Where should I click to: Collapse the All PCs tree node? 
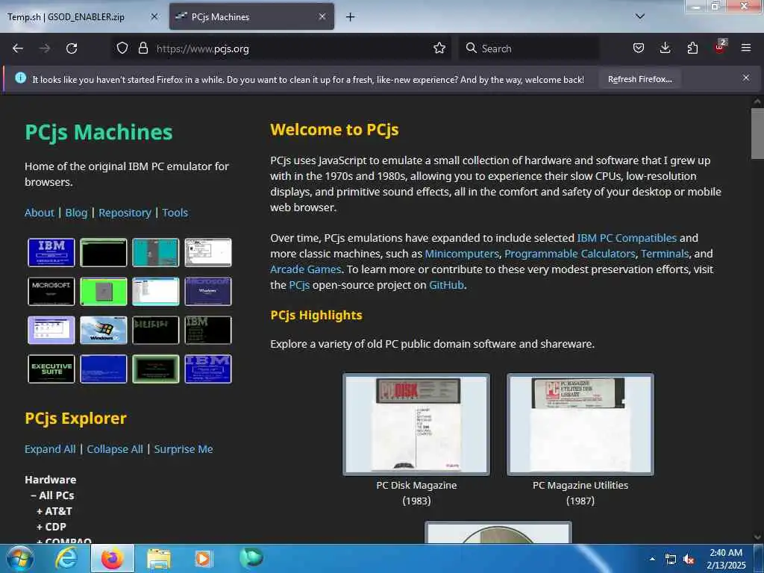click(x=52, y=495)
